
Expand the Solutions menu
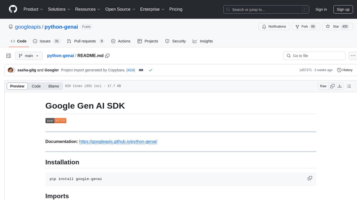(x=59, y=9)
